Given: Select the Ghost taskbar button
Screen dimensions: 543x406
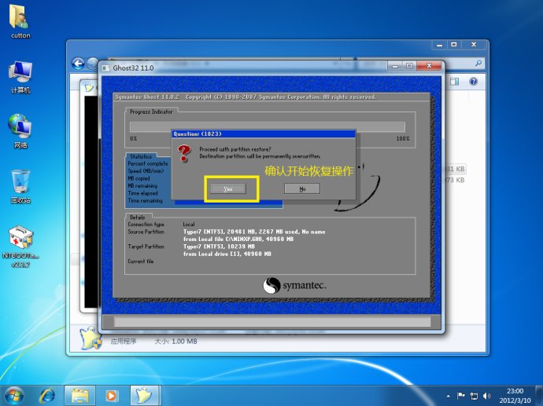Looking at the screenshot, I should (145, 396).
